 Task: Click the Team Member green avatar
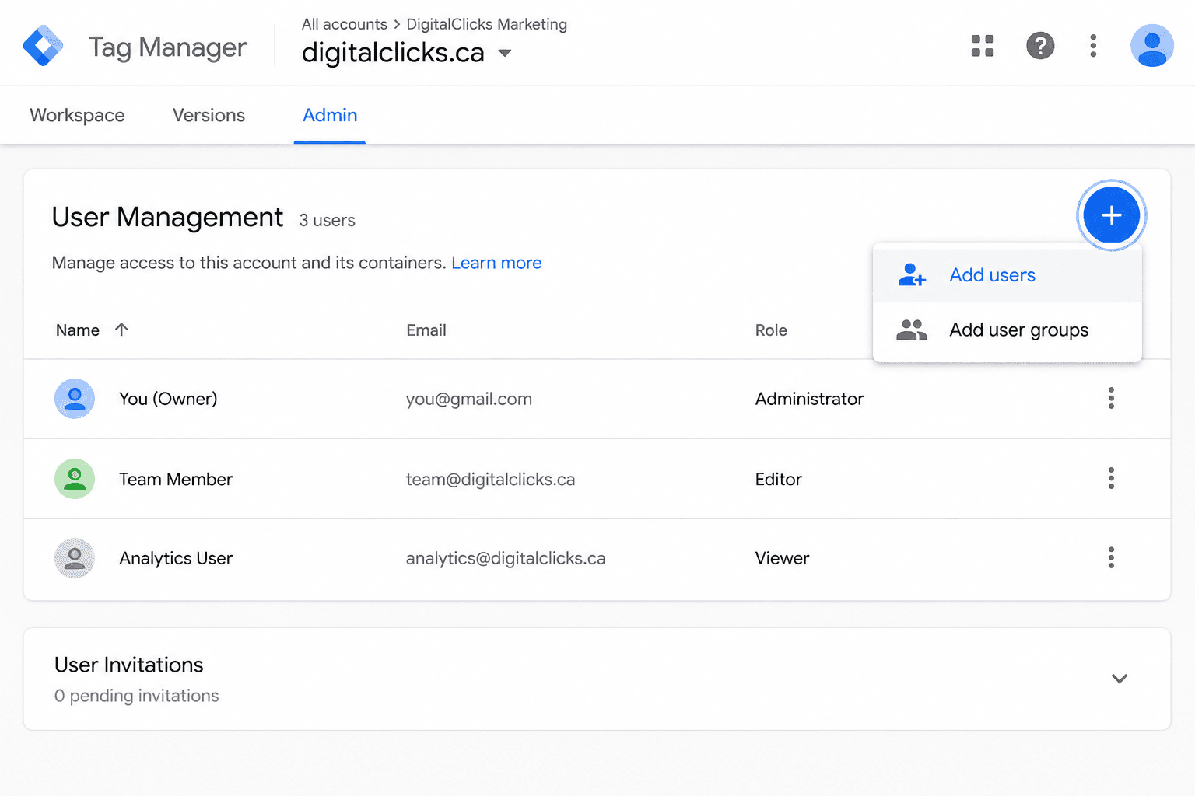pos(75,479)
